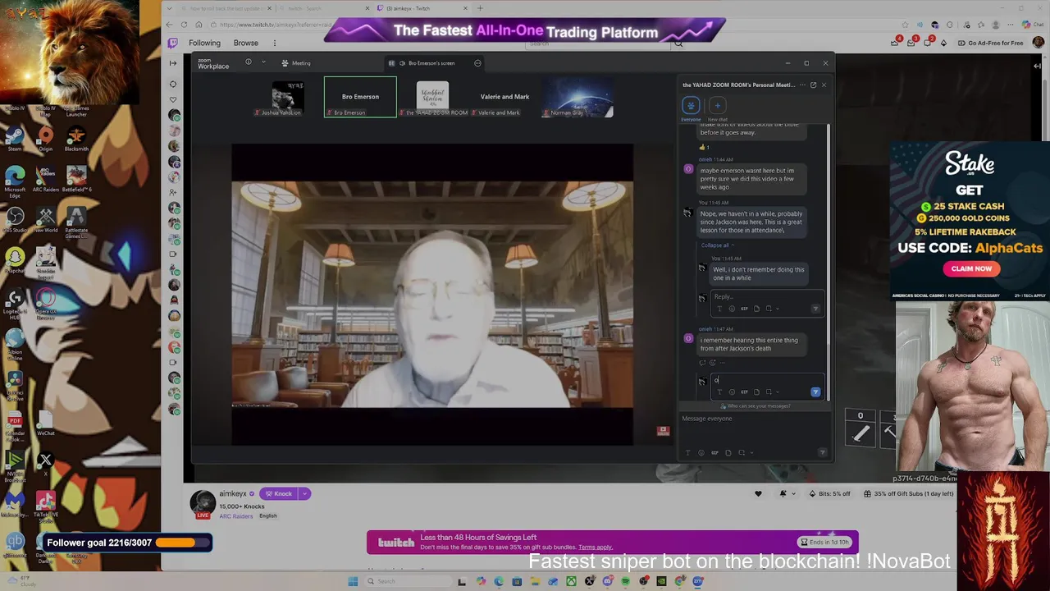The image size is (1050, 591).
Task: Click the Message everyone input field
Action: 753,419
